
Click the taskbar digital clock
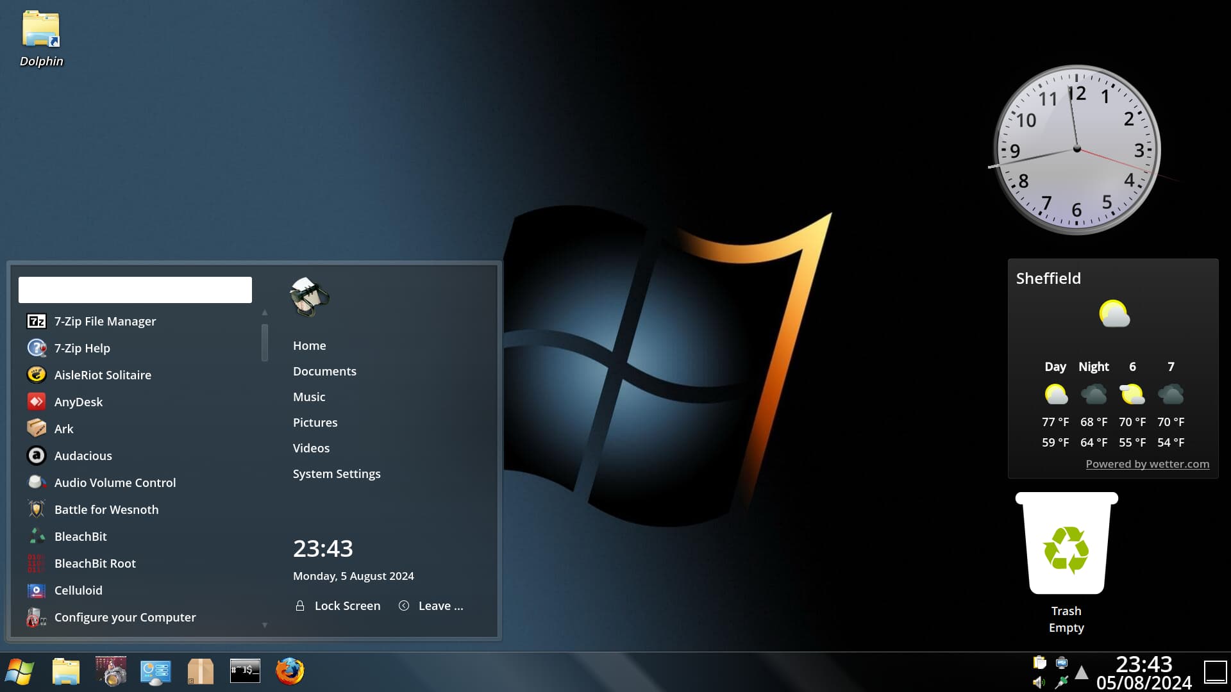[1144, 672]
